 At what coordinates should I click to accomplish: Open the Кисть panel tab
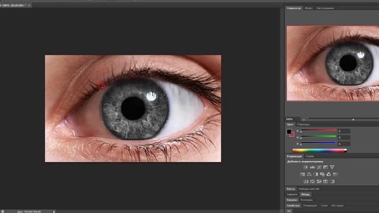click(291, 189)
